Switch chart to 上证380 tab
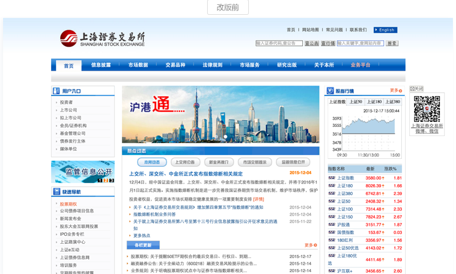456x274 pixels. coord(393,102)
